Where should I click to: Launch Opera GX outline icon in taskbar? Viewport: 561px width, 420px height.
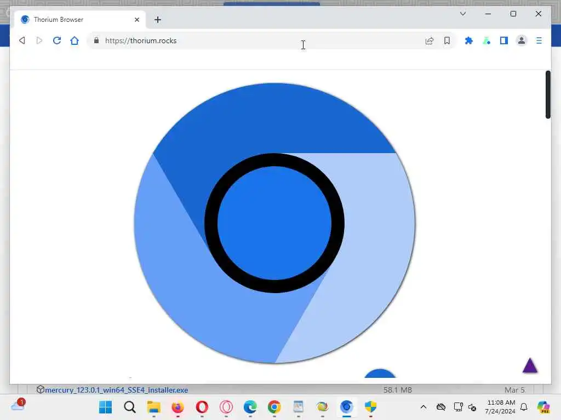(x=226, y=407)
